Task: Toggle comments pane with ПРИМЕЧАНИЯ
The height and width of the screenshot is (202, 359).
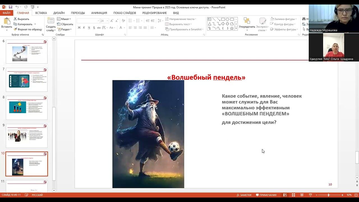Action: 266,195
